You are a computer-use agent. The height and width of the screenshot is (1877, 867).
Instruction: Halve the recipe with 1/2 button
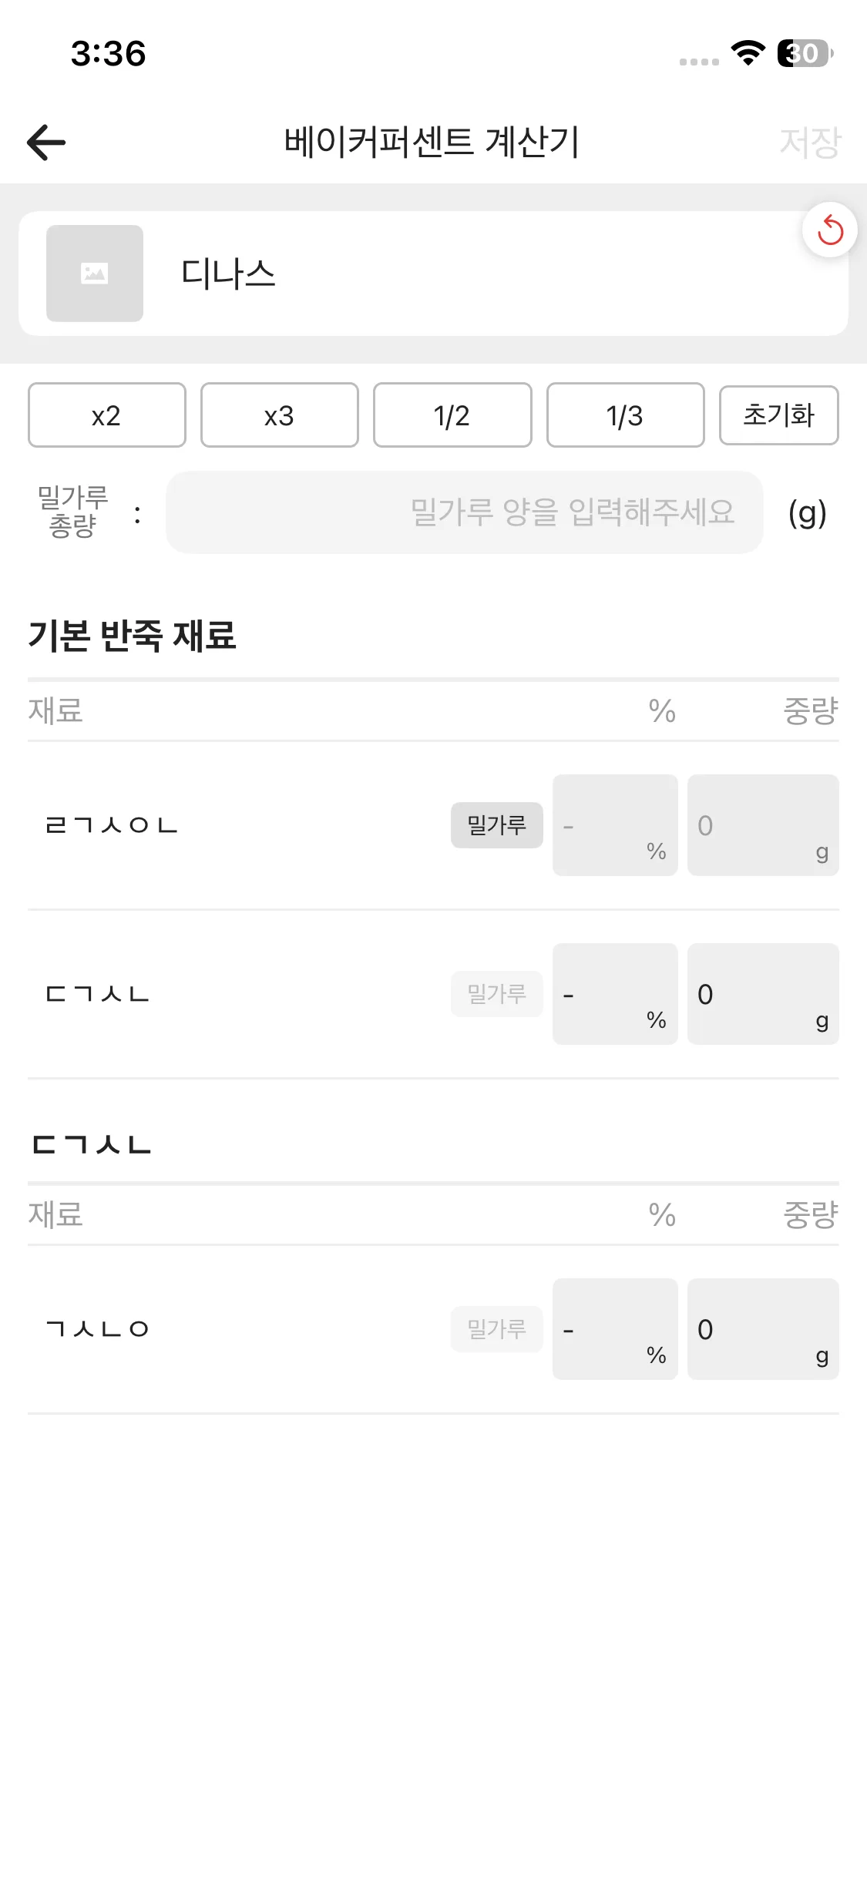point(452,415)
